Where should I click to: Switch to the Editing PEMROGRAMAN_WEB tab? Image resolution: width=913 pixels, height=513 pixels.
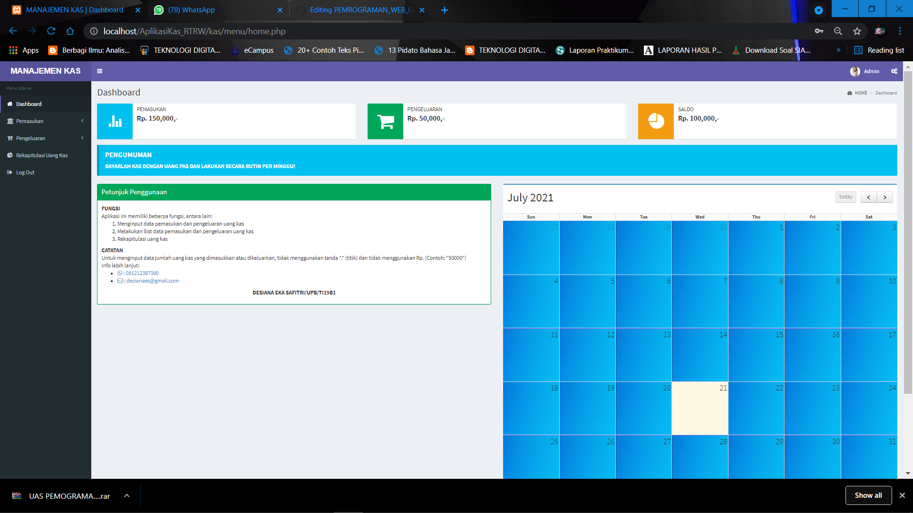click(x=360, y=10)
